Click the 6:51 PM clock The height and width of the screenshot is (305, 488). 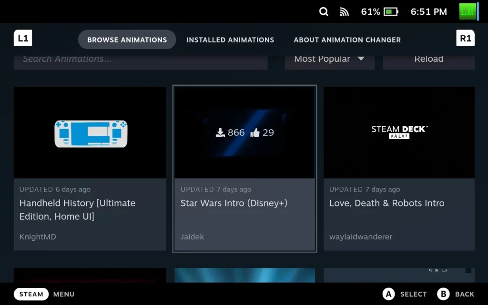pyautogui.click(x=428, y=12)
